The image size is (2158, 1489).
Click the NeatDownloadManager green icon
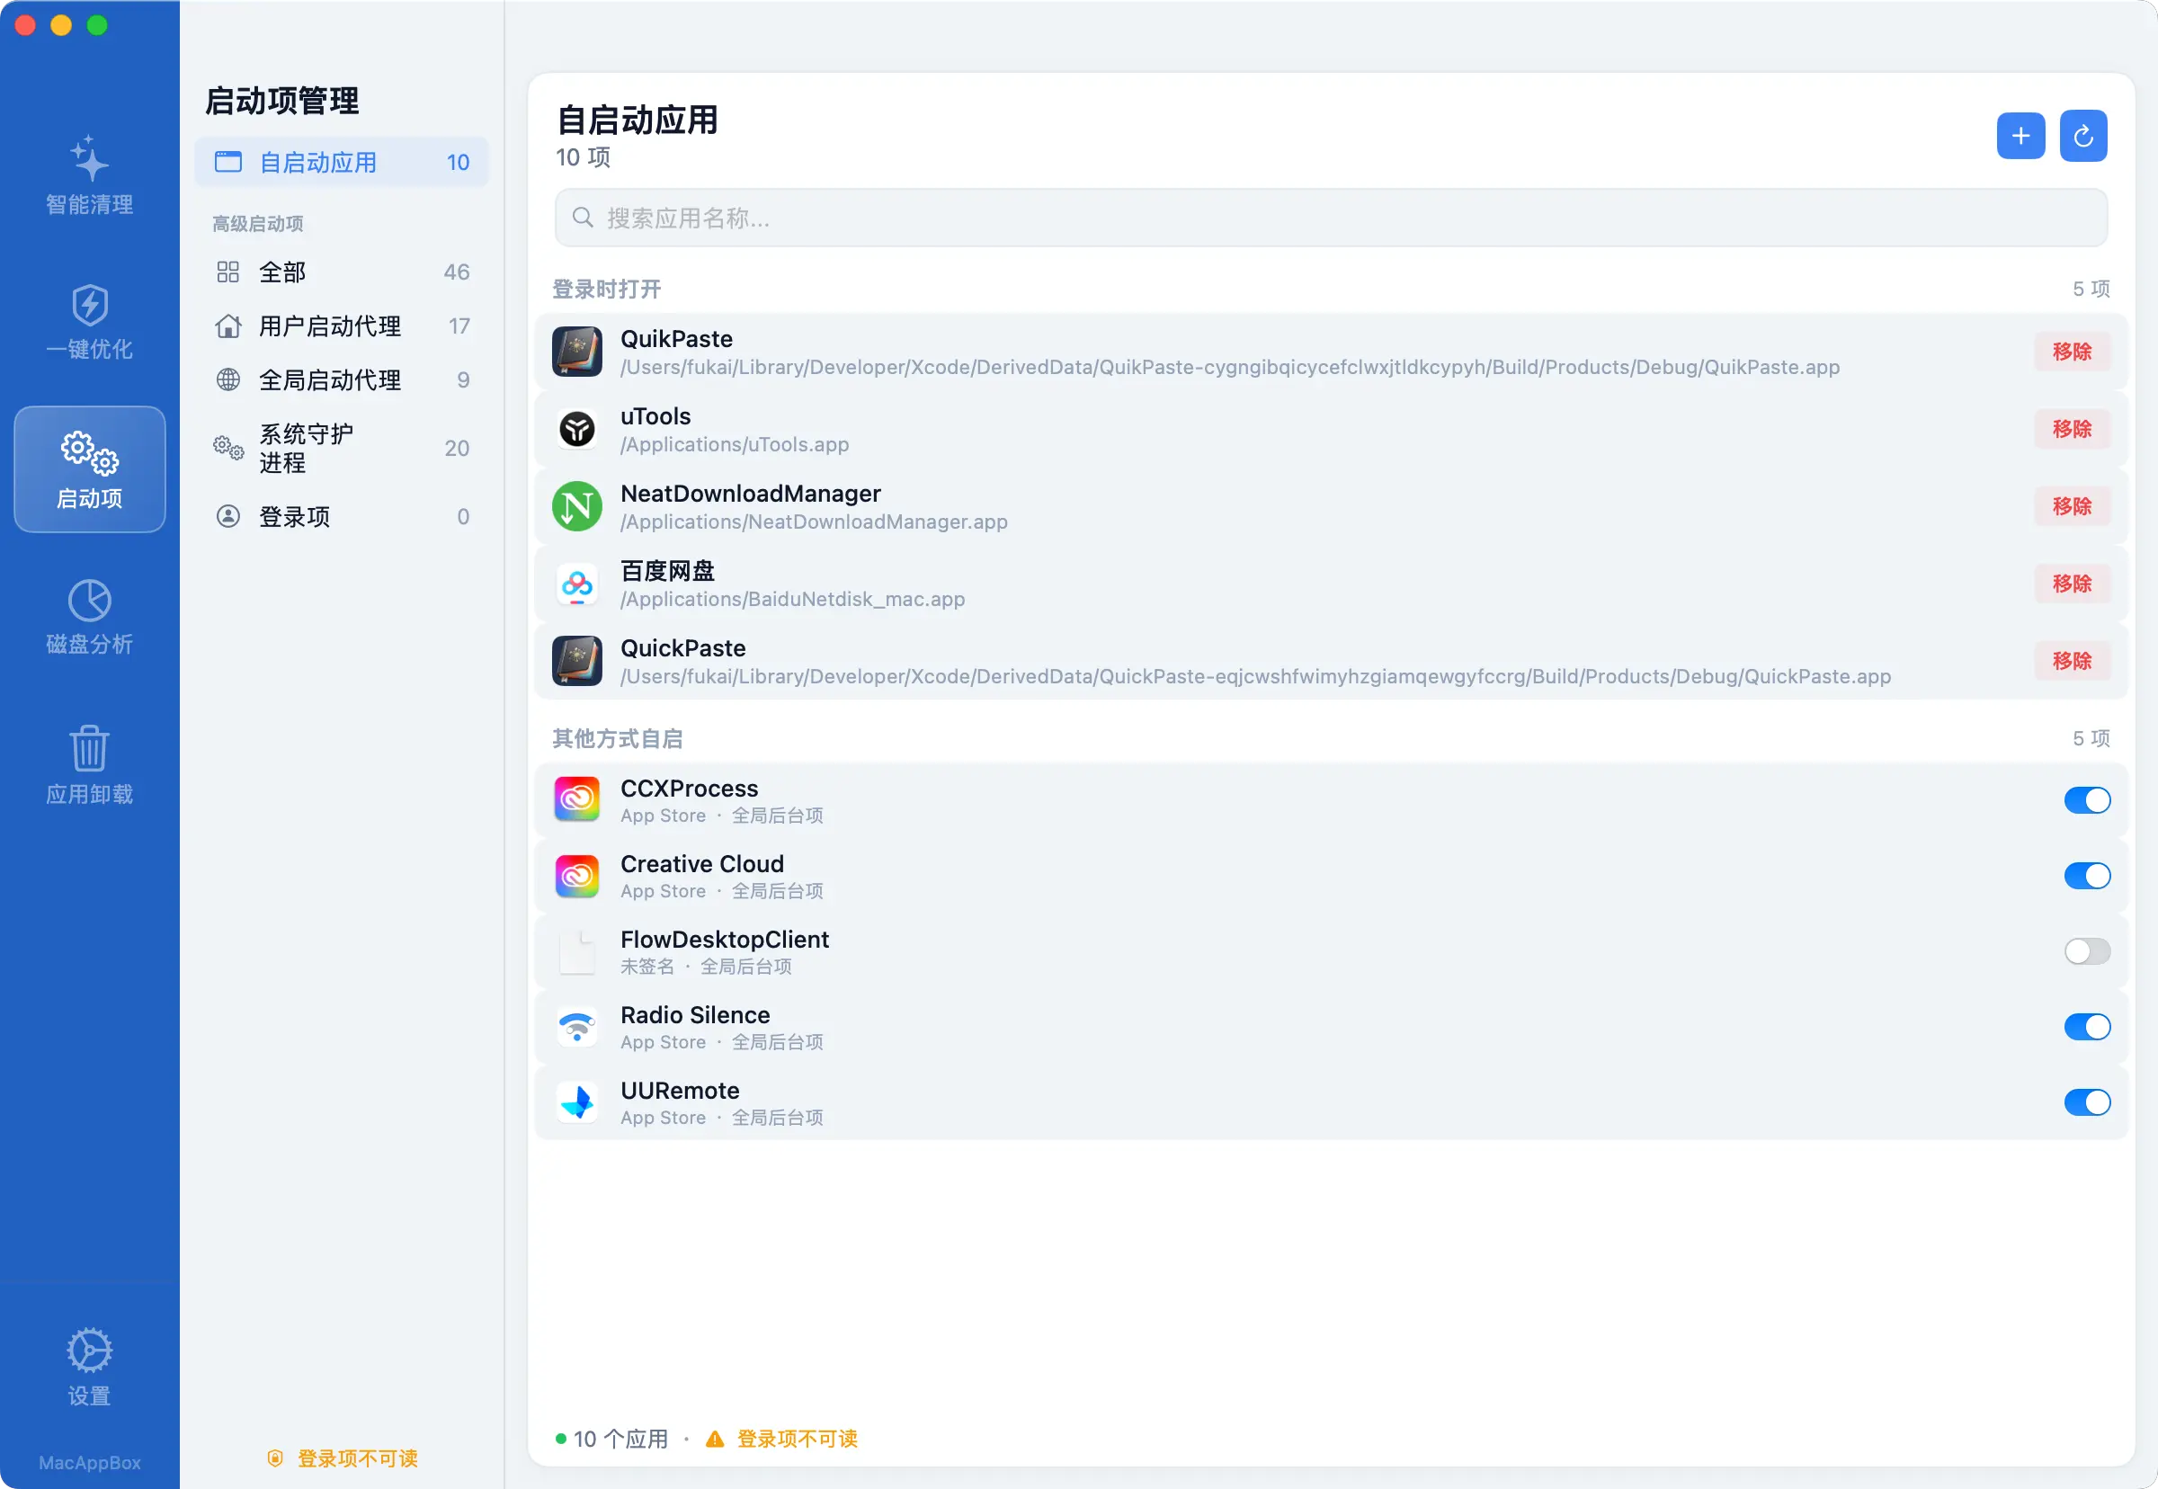click(x=576, y=506)
